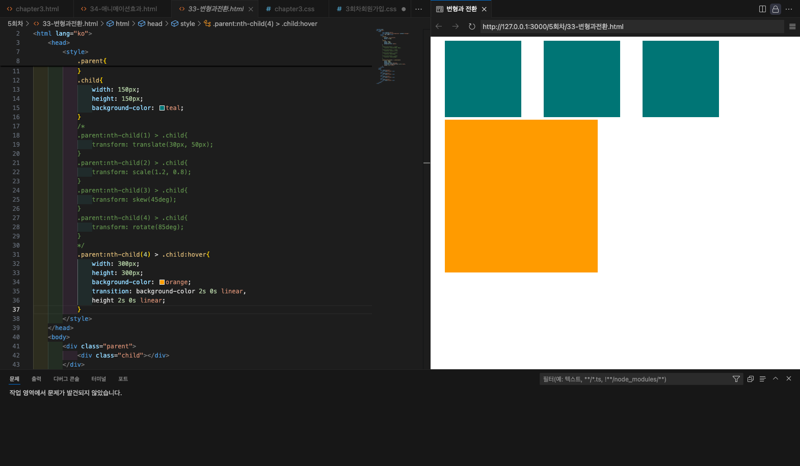Click '.parent:nth-child(4) > .child:hover{' on line 31
This screenshot has width=800, height=466.
pos(143,255)
